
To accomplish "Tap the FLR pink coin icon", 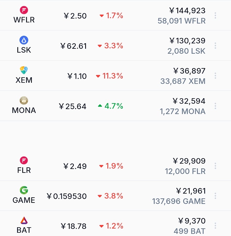I will pyautogui.click(x=24, y=160).
